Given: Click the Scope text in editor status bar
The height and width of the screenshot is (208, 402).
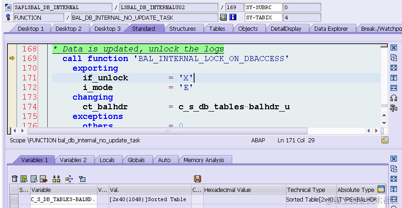Looking at the screenshot, I should coord(75,141).
